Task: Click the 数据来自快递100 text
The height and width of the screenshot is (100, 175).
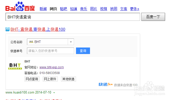Action: [126, 85]
